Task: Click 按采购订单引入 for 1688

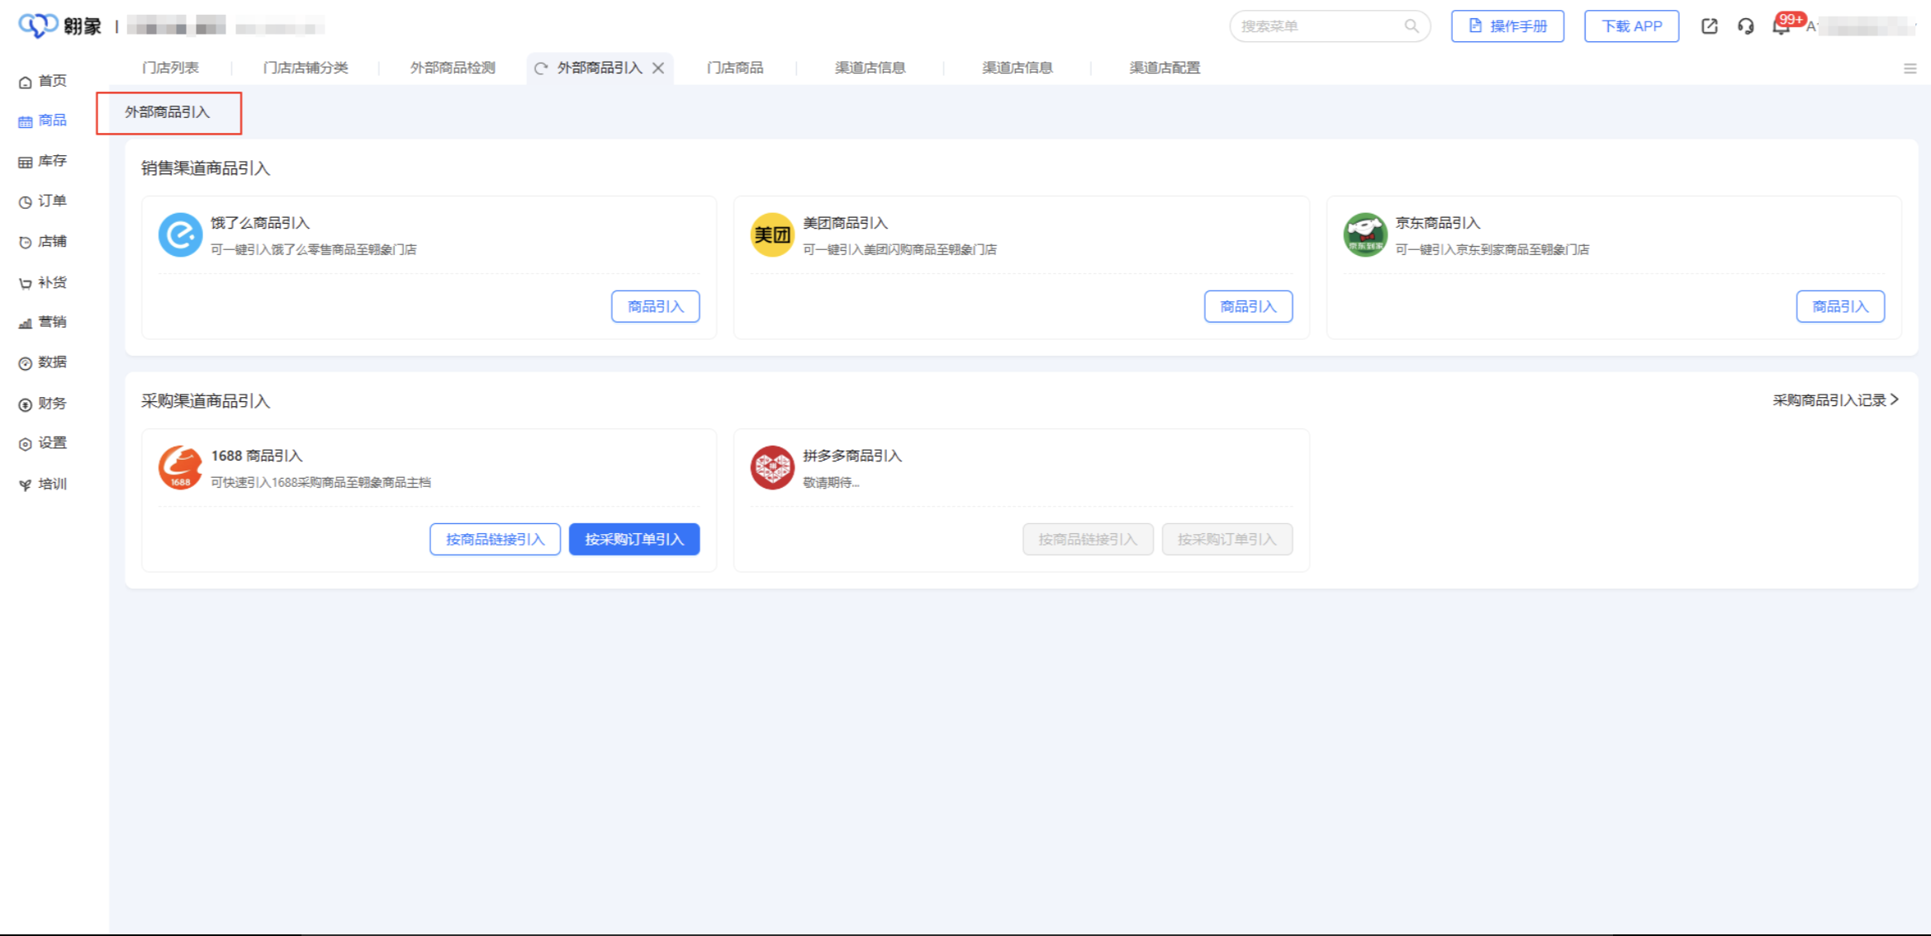Action: 633,539
